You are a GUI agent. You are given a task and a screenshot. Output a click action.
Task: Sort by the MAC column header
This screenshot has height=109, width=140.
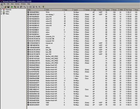[x=36, y=10]
